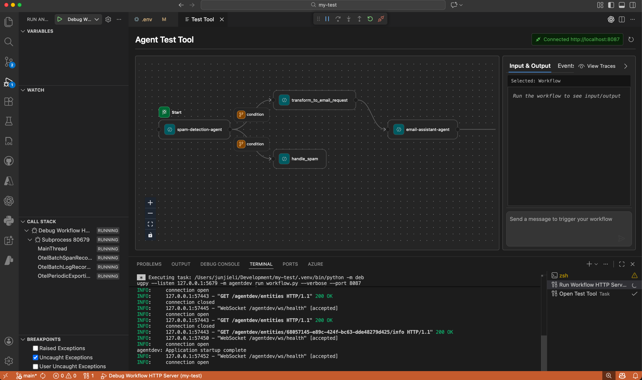Switch to the DEBUG CONSOLE tab

[220, 264]
